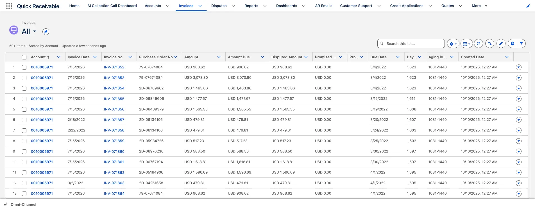
Task: Open the Customer Support tab
Action: (x=356, y=6)
